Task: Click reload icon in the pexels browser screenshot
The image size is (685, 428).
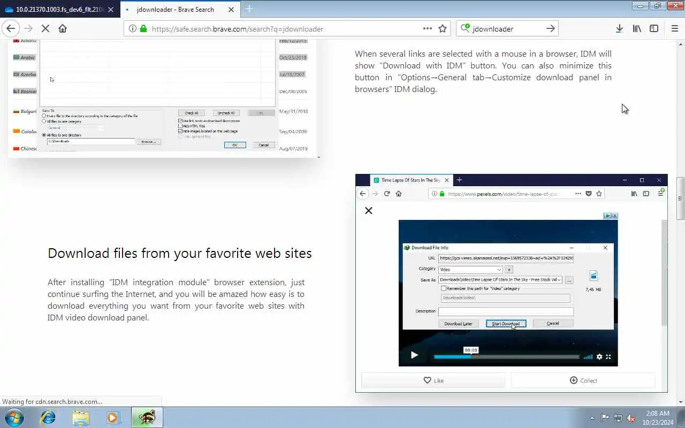Action: click(387, 194)
